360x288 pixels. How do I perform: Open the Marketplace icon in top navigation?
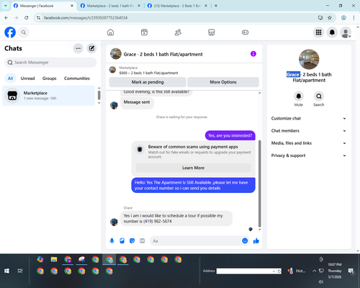coord(212,32)
